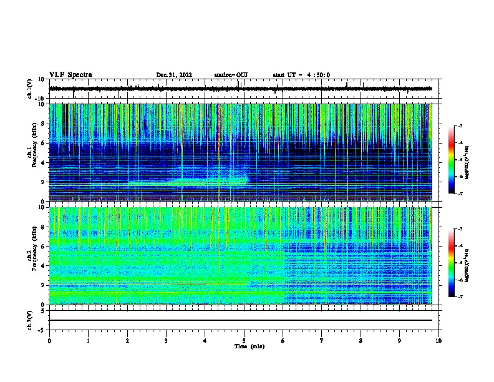Viewport: 494px width, 382px height.
Task: Click the ch.2 colorbar "-7" scale label
Action: click(460, 296)
